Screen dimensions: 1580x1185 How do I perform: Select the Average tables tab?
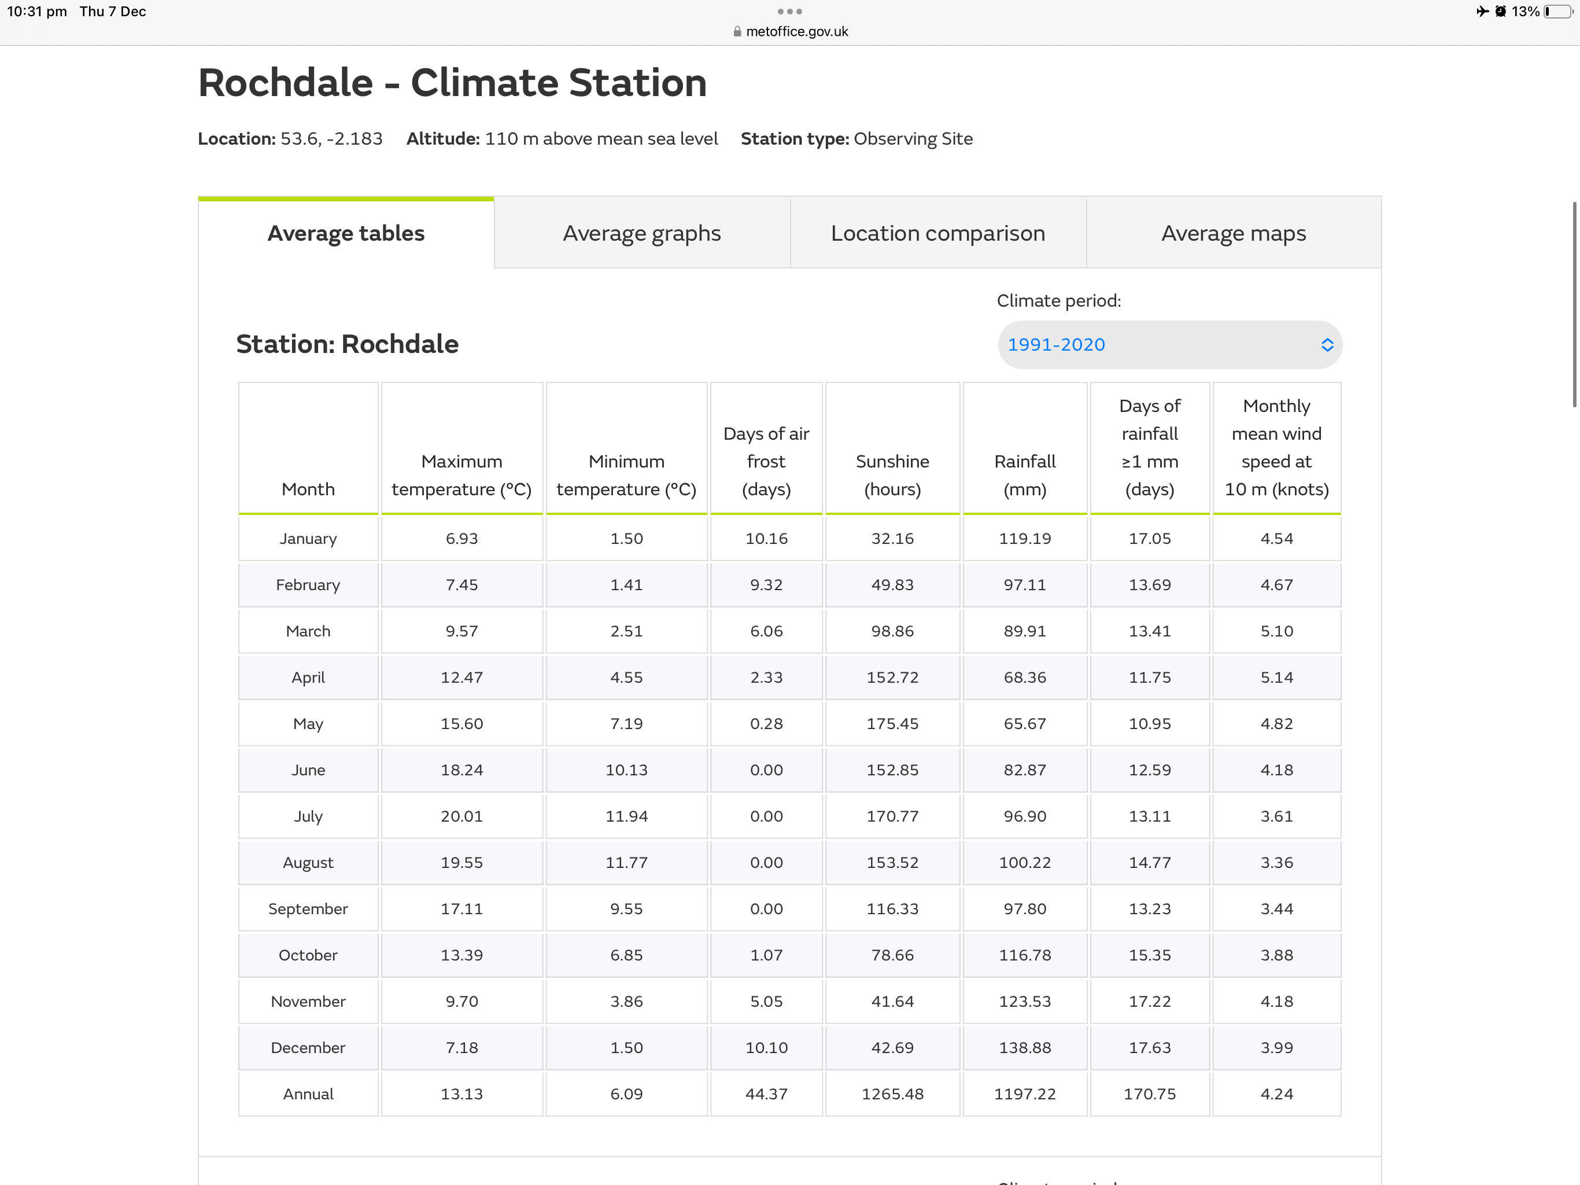[x=346, y=233]
